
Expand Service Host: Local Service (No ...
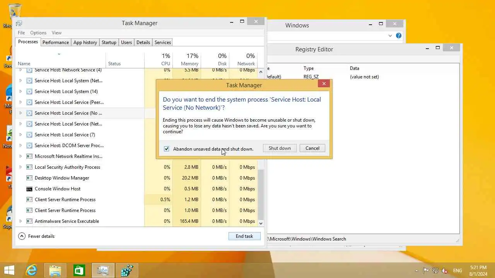point(20,113)
